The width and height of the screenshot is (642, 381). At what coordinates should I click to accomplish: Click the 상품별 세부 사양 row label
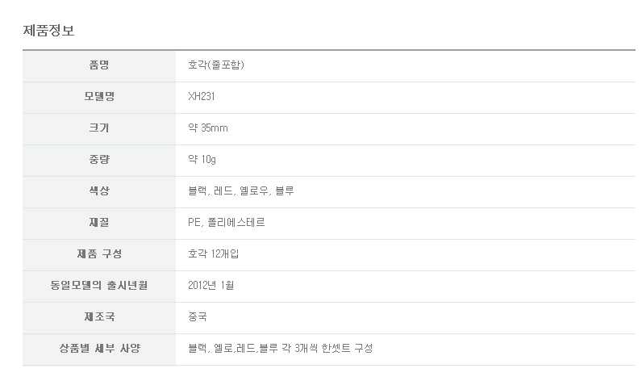coord(99,349)
